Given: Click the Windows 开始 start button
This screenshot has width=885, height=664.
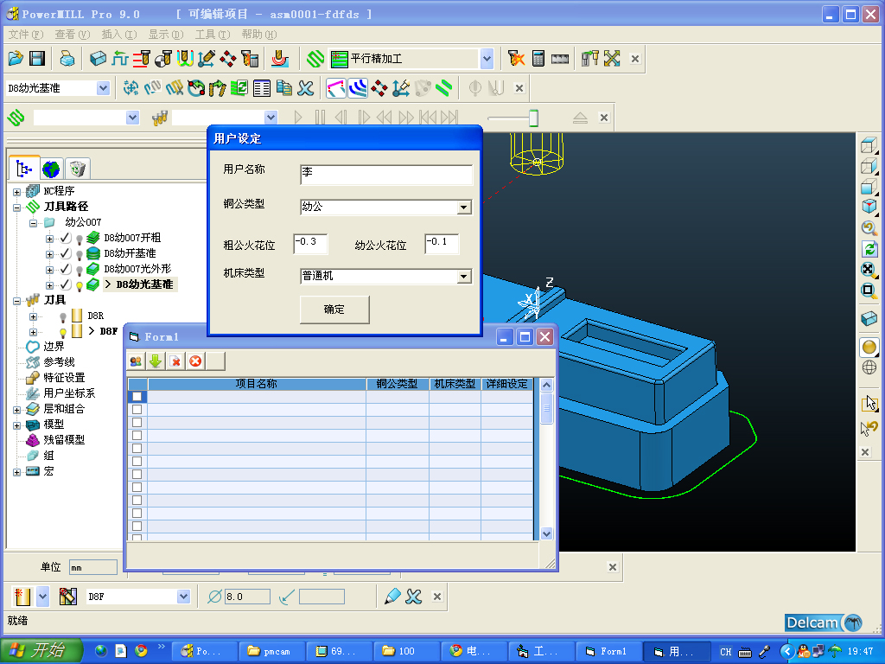Looking at the screenshot, I should click(41, 651).
